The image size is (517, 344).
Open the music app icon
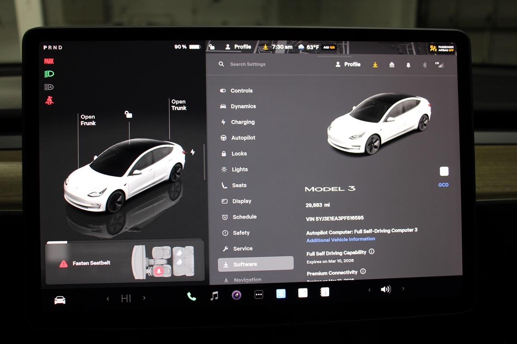point(214,295)
